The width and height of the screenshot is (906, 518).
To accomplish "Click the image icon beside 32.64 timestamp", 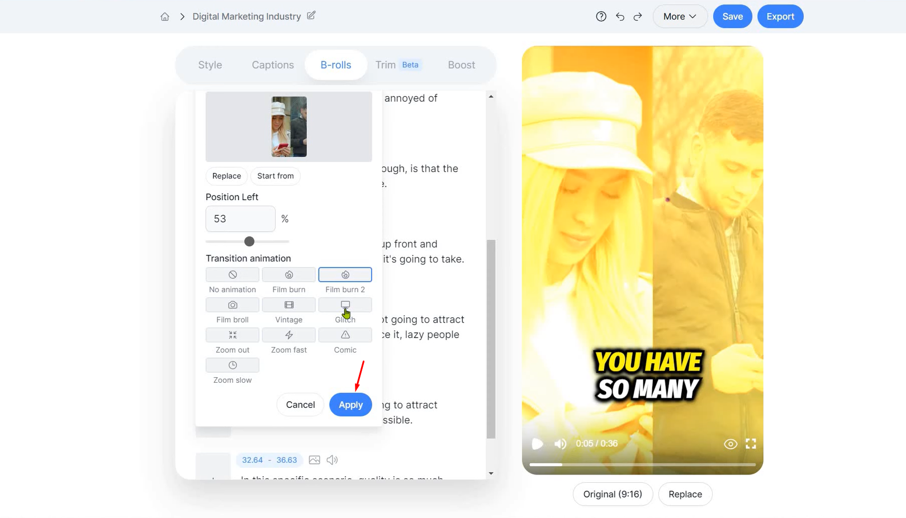I will click(315, 460).
